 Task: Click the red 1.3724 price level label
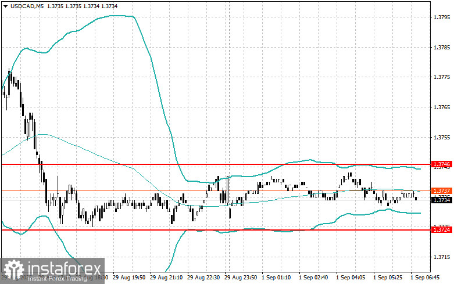tap(442, 230)
